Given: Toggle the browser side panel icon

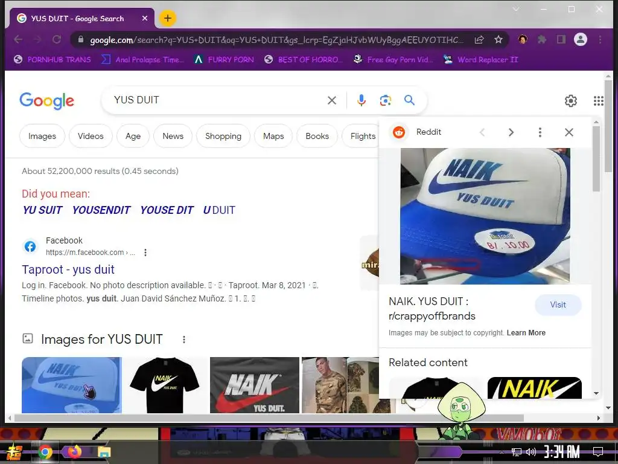Looking at the screenshot, I should 561,39.
